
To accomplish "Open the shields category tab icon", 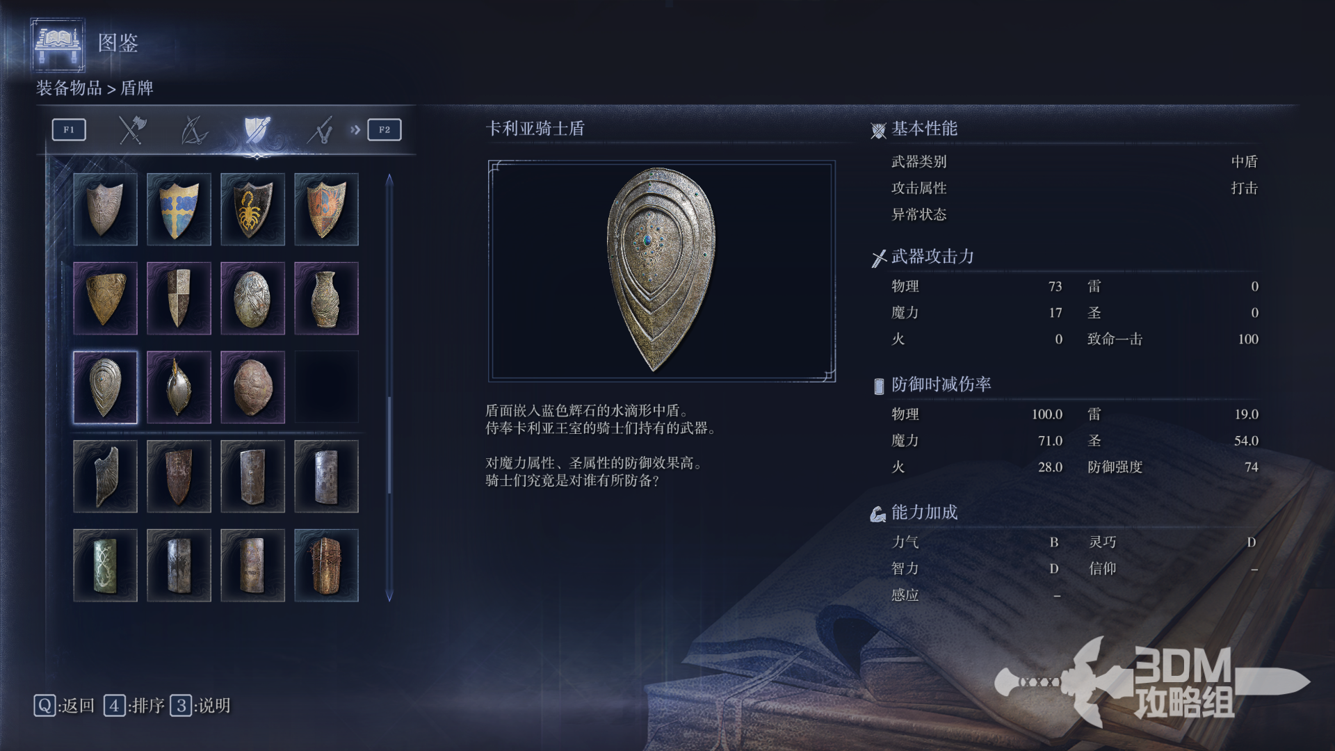I will coord(257,130).
